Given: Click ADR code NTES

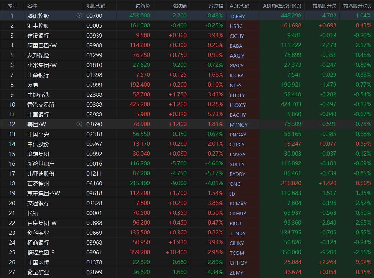Looking at the screenshot, I should (x=236, y=85).
